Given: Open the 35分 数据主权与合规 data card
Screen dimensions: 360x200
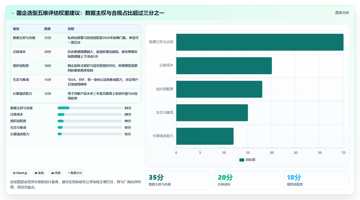Looking at the screenshot, I should [x=178, y=180].
